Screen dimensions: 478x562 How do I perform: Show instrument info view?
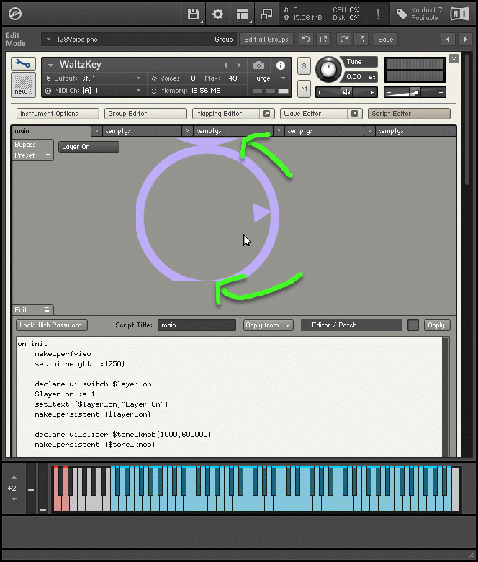point(281,65)
